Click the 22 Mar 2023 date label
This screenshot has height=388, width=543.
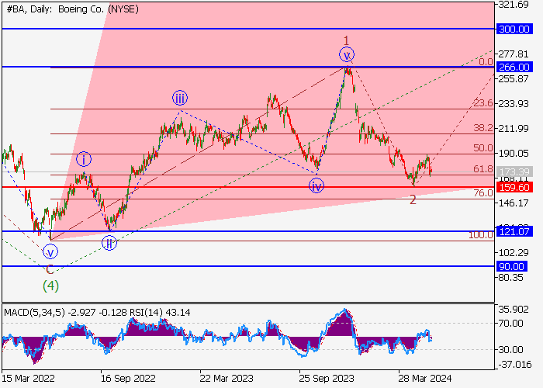click(x=227, y=379)
